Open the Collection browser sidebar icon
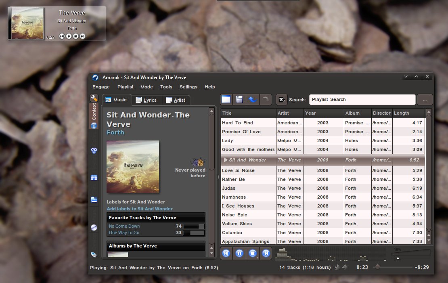This screenshot has height=283, width=448. (94, 151)
